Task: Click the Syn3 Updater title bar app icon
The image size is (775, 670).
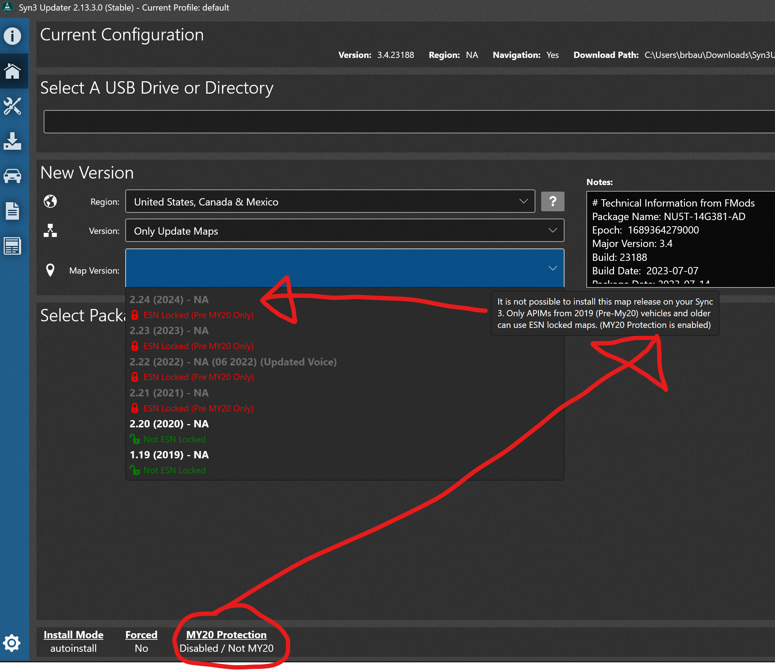Action: (8, 7)
